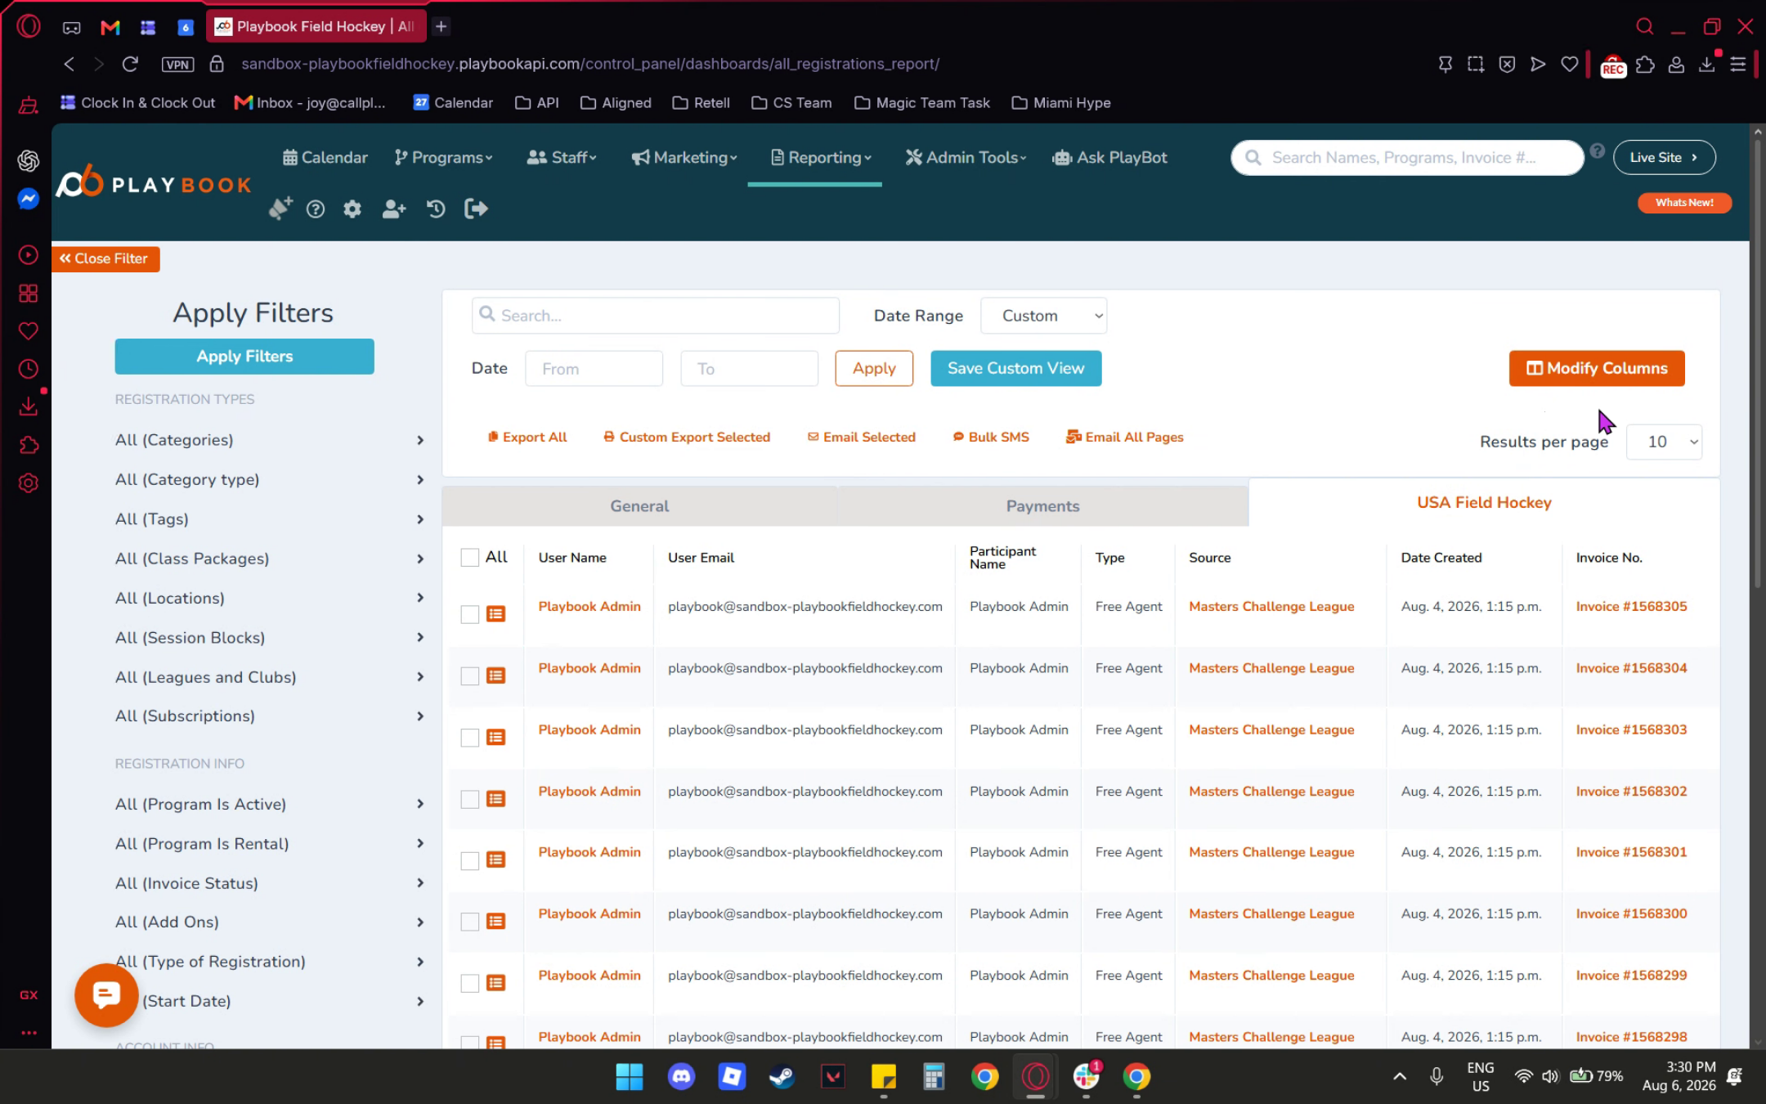The image size is (1766, 1104).
Task: Select checkbox for Invoice #1568303 row
Action: pyautogui.click(x=470, y=738)
